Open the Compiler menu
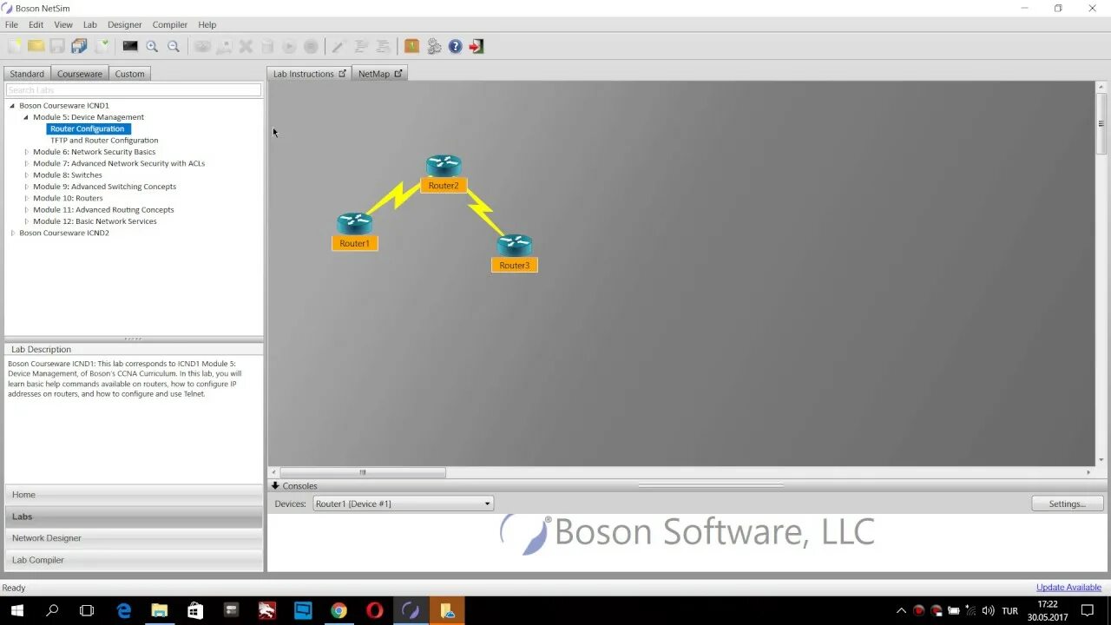The height and width of the screenshot is (625, 1111). coord(170,24)
